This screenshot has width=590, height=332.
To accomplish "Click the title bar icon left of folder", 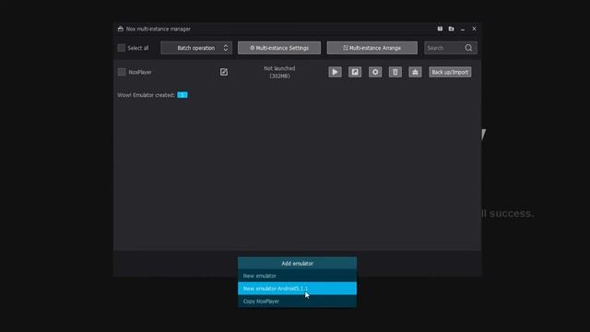I will pos(440,29).
